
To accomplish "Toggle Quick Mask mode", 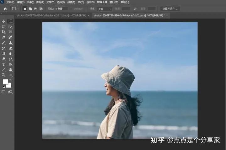I will pyautogui.click(x=3, y=92).
